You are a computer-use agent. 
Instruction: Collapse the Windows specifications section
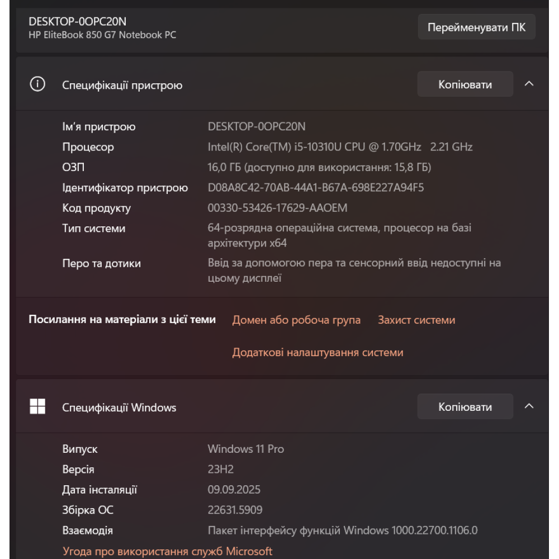coord(529,406)
